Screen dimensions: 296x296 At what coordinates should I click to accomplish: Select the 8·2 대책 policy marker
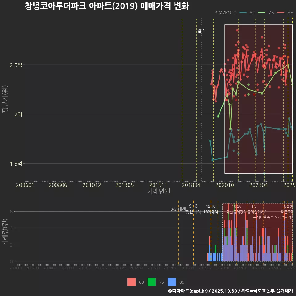coord(178,209)
